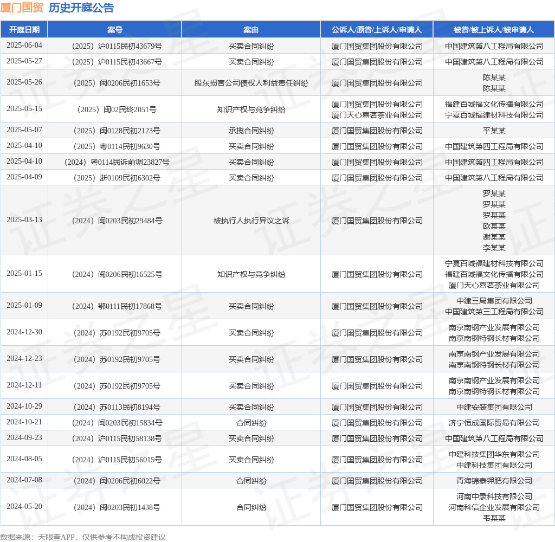555x542 pixels.
Task: Click case (2025)闽02民终2051号
Action: [x=117, y=109]
